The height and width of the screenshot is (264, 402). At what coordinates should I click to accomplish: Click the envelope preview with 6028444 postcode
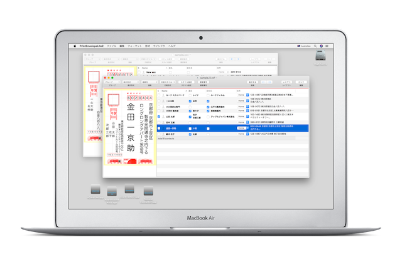[130, 127]
